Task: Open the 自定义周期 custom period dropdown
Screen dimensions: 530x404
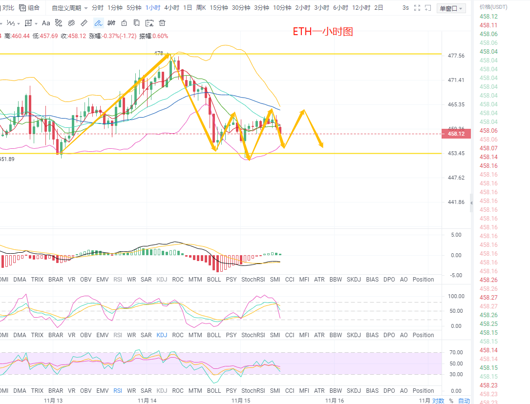Action: pos(70,8)
